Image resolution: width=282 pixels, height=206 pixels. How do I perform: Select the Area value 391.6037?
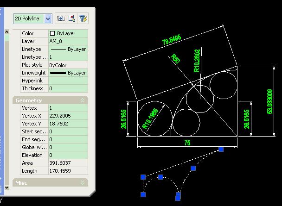pos(68,163)
